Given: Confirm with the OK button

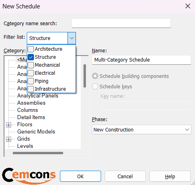Looking at the screenshot, I should [80, 176].
